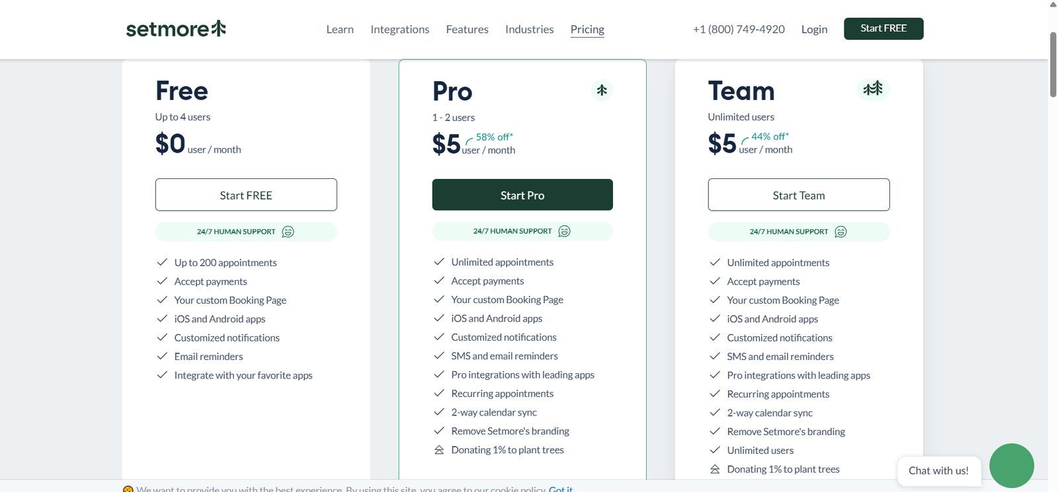Click the scrollbar up arrow
This screenshot has height=492, width=1058.
tap(1053, 4)
